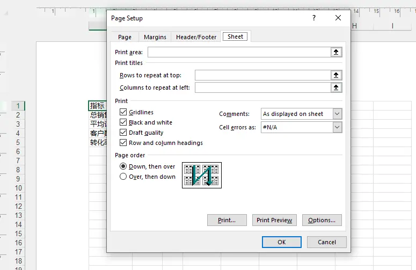Click the page order preview diagram
The width and height of the screenshot is (416, 270).
(x=202, y=175)
